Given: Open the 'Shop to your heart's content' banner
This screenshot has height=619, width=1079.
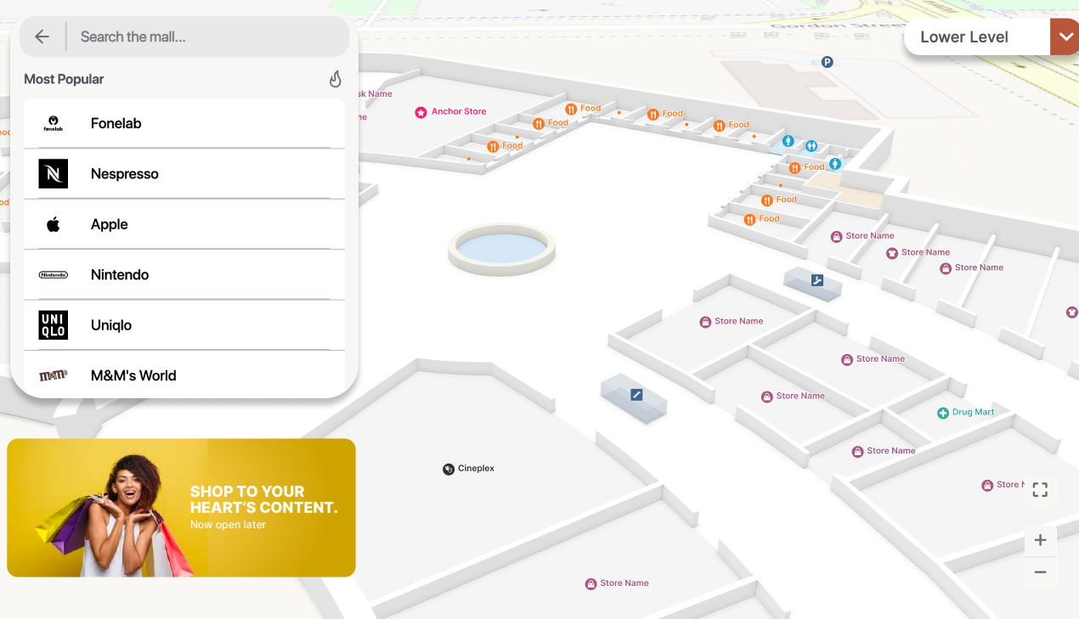Looking at the screenshot, I should click(181, 508).
